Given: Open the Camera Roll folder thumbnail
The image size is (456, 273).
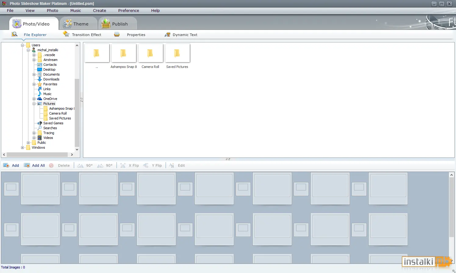Looking at the screenshot, I should pos(150,53).
